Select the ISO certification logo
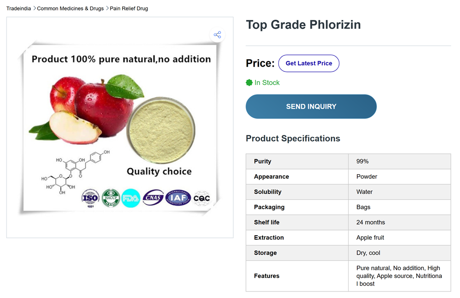 click(90, 198)
